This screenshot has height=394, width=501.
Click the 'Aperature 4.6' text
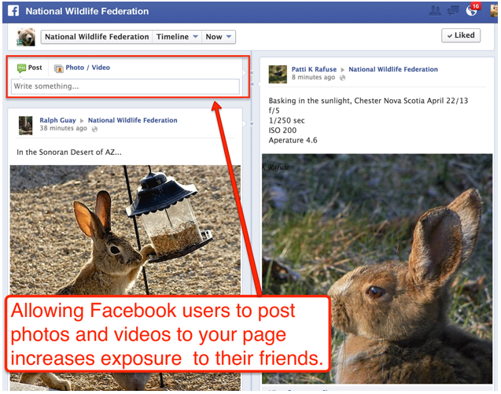(293, 140)
